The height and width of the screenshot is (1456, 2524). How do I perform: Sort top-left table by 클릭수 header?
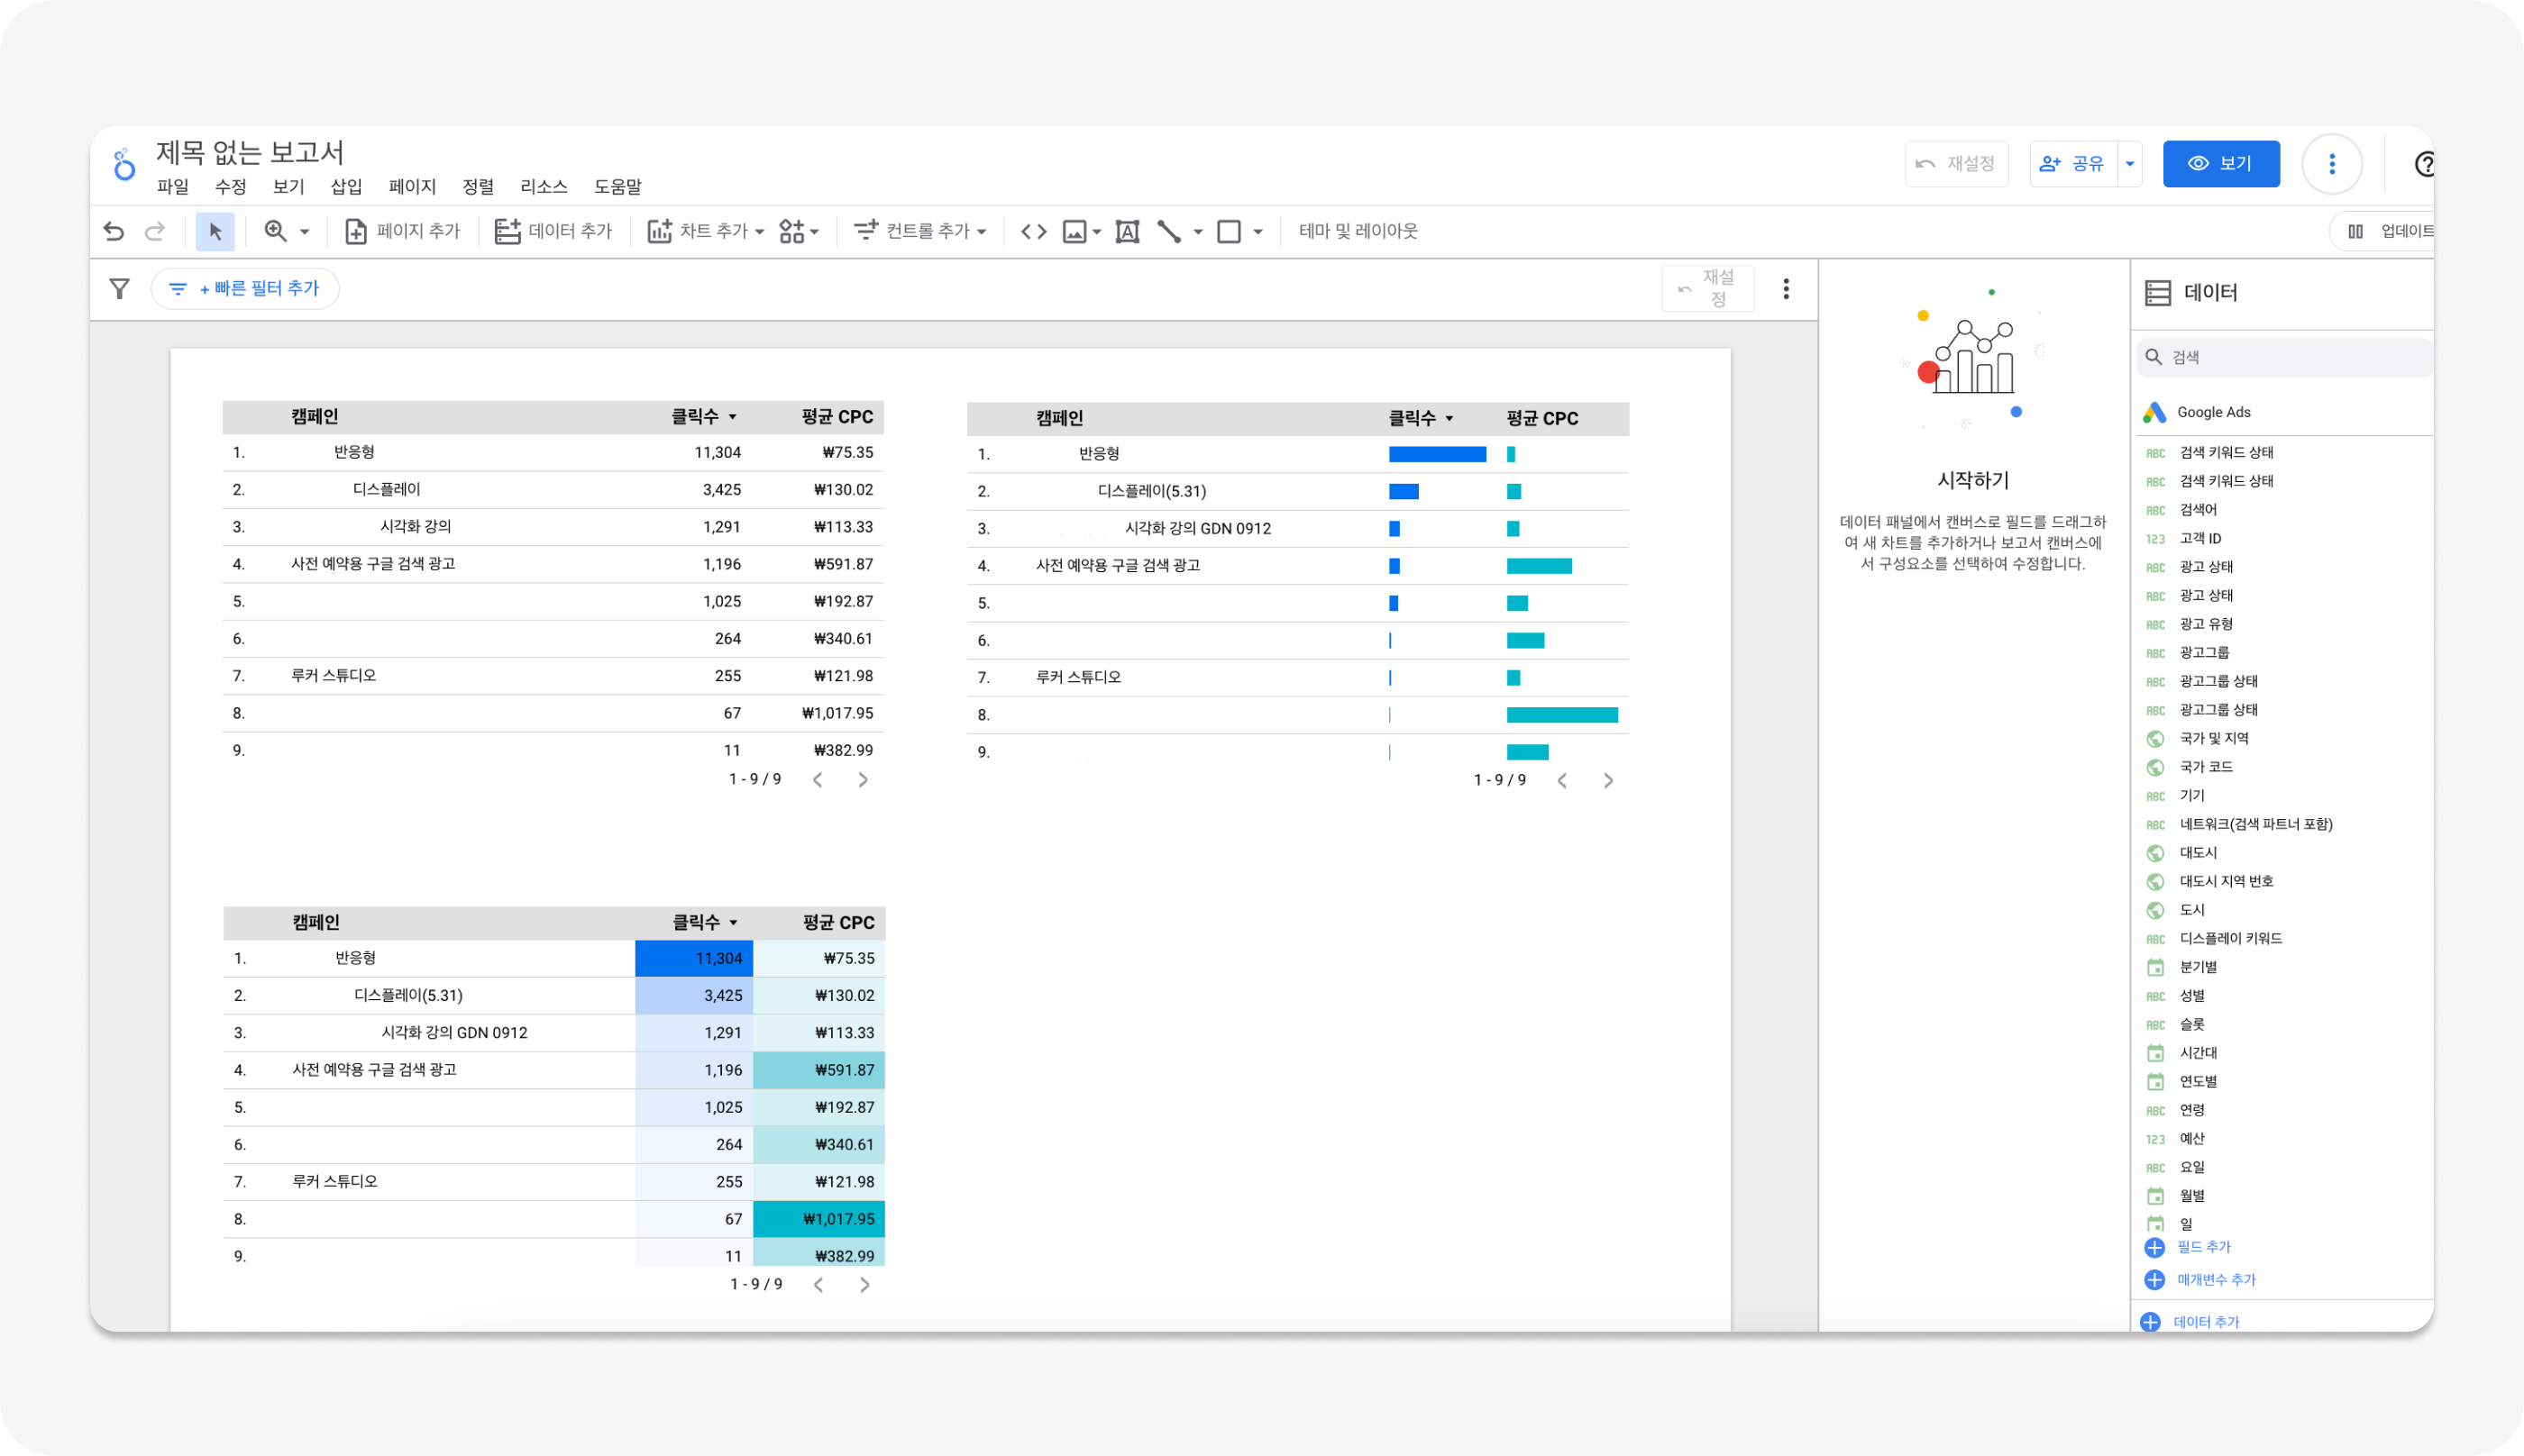(x=703, y=417)
